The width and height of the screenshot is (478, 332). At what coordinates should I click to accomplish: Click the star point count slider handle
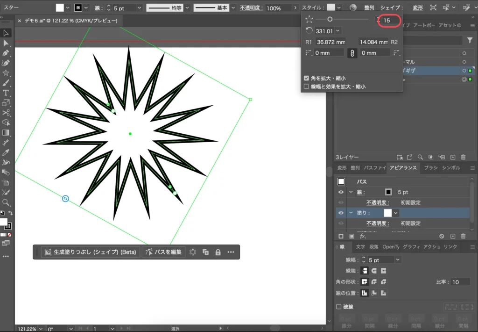point(330,19)
